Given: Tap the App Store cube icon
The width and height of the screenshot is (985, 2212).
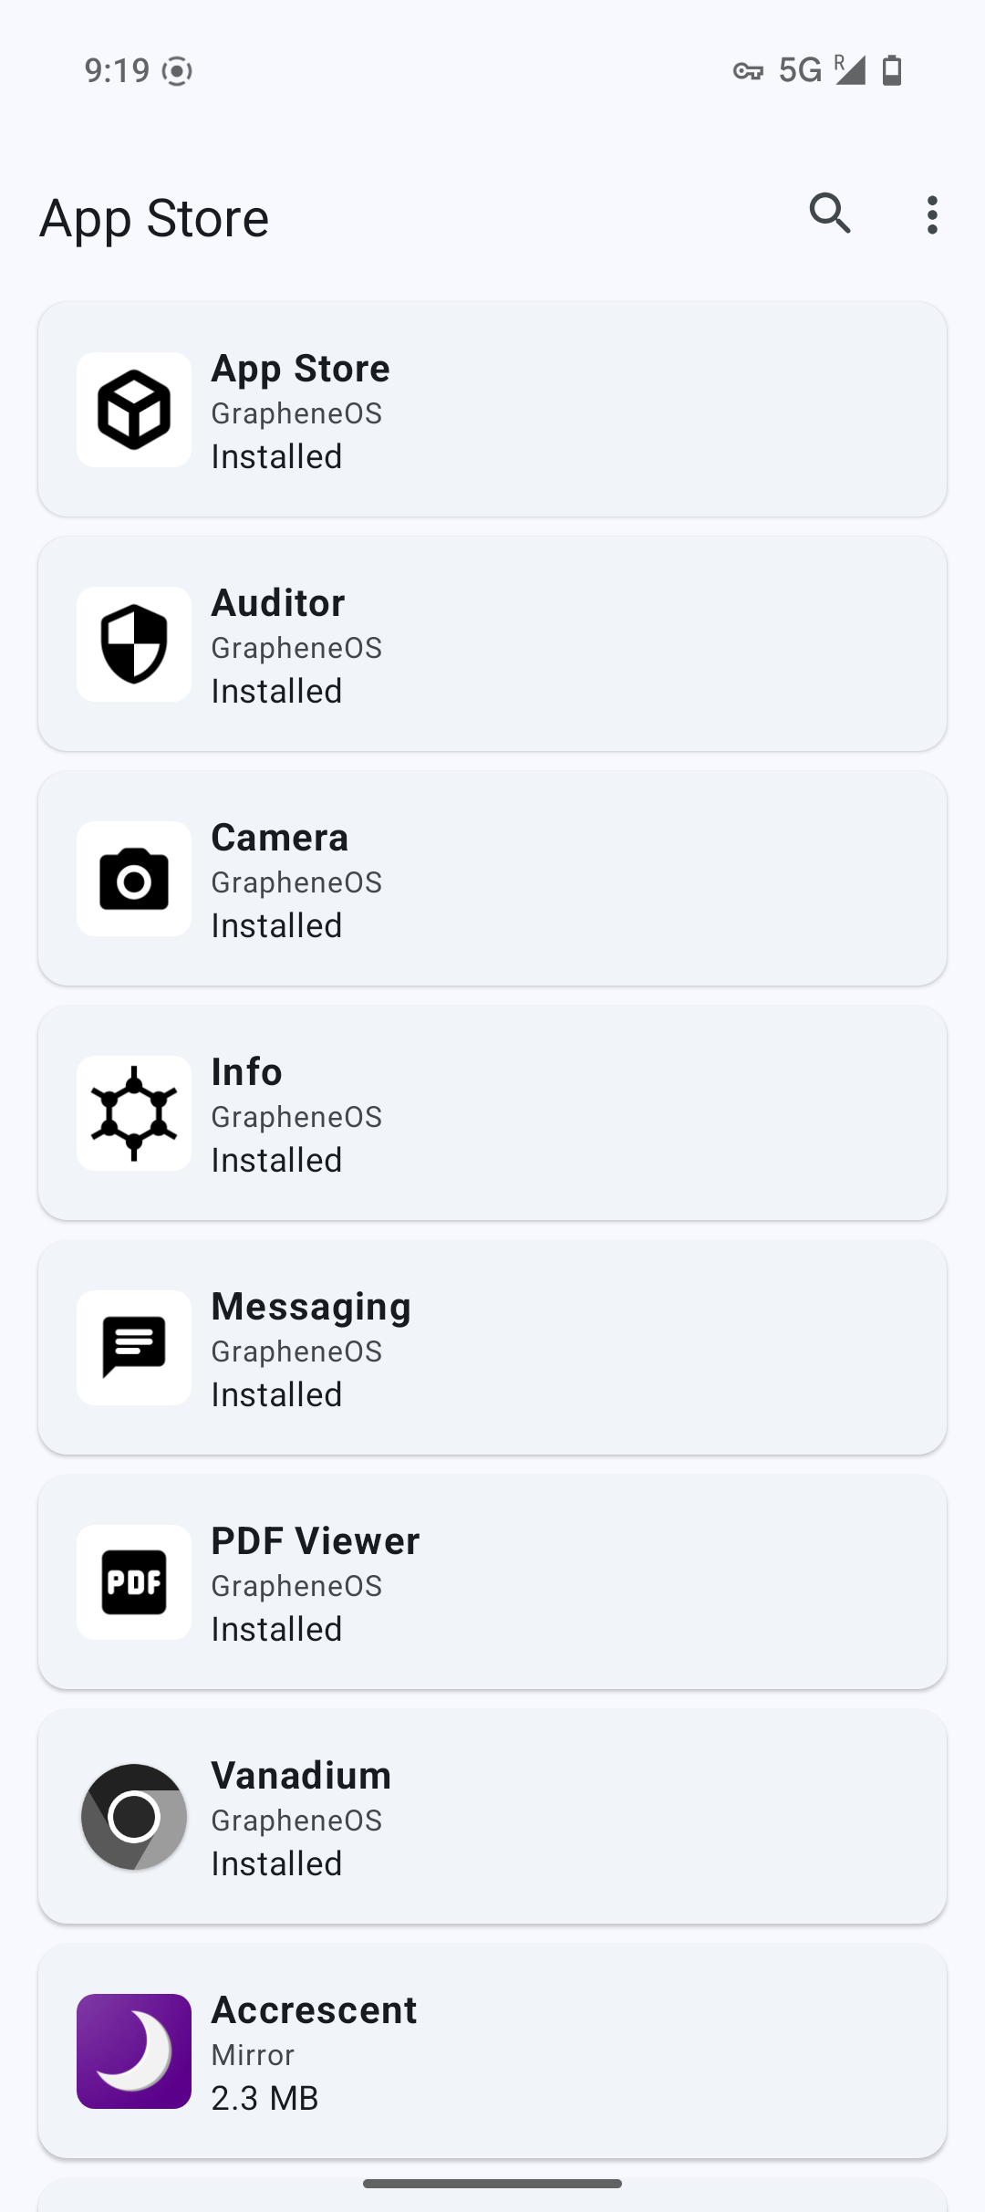Looking at the screenshot, I should [134, 410].
